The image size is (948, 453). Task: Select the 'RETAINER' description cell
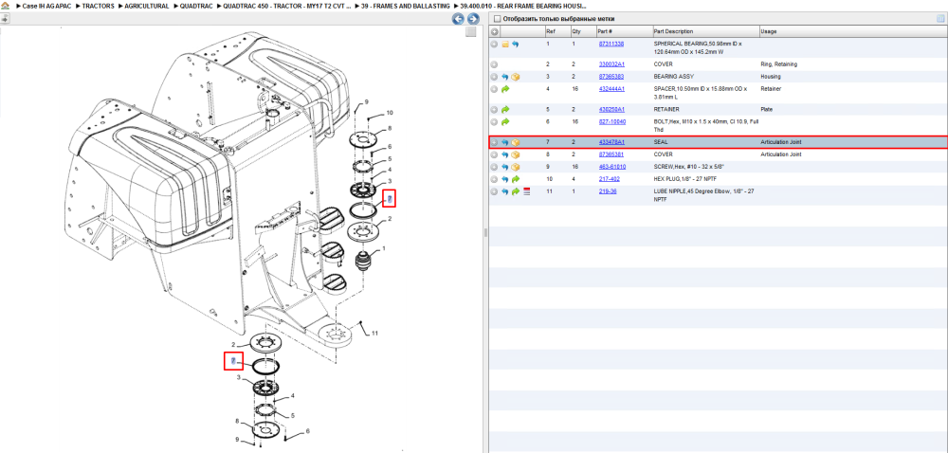(666, 109)
